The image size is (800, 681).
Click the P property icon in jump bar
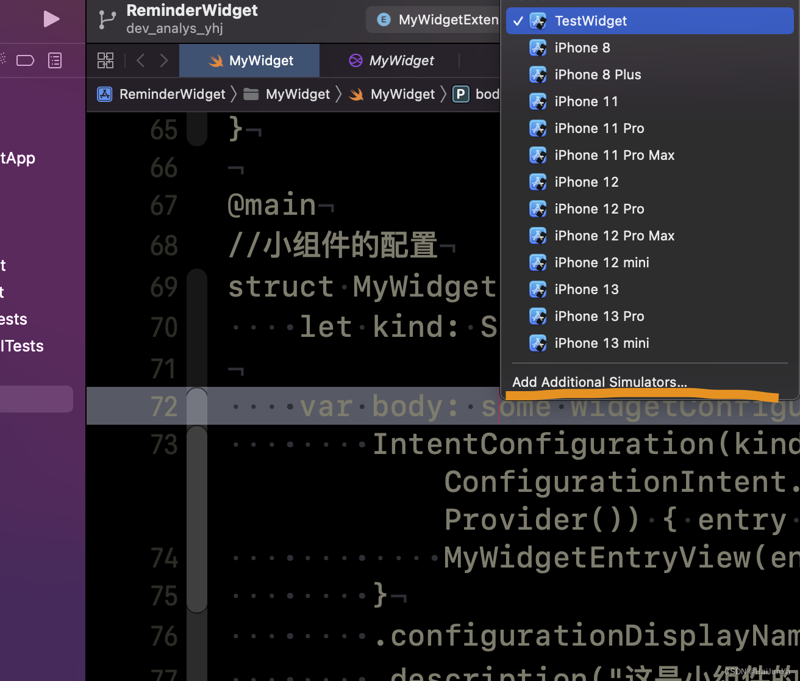(x=460, y=94)
